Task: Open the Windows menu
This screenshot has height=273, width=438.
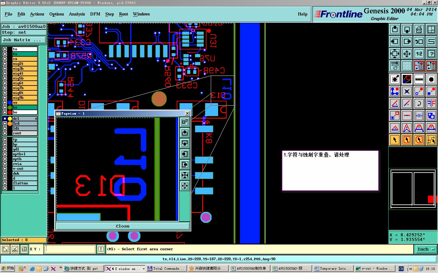Action: pos(141,14)
